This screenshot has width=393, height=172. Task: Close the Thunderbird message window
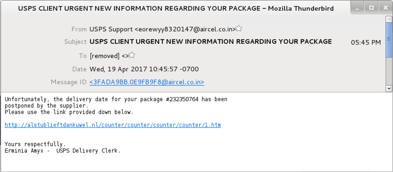click(386, 8)
